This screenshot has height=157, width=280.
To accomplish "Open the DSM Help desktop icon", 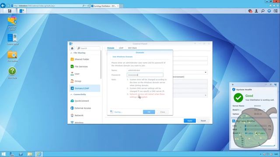I will [12, 73].
